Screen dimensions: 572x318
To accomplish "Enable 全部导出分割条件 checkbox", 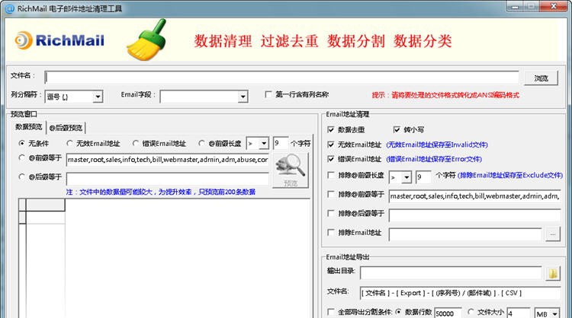I will (x=331, y=312).
